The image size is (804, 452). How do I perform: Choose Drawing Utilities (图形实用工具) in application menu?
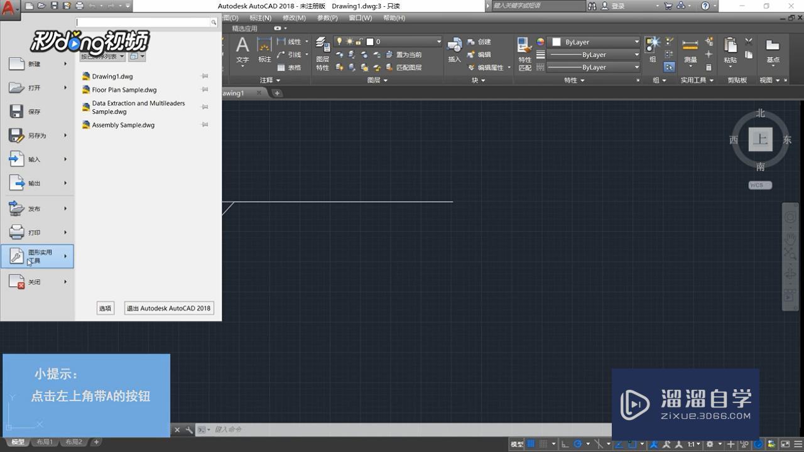[x=37, y=256]
